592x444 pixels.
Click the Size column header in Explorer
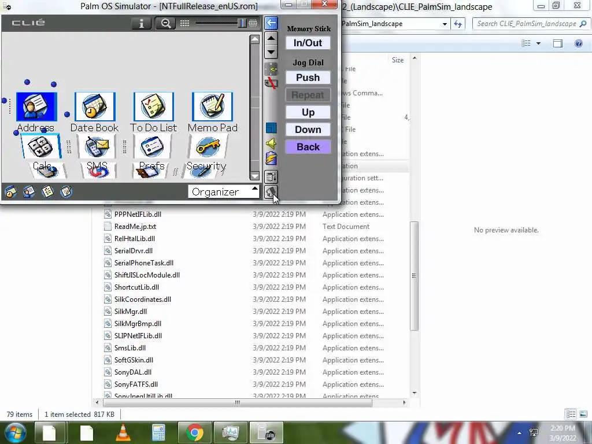click(398, 60)
